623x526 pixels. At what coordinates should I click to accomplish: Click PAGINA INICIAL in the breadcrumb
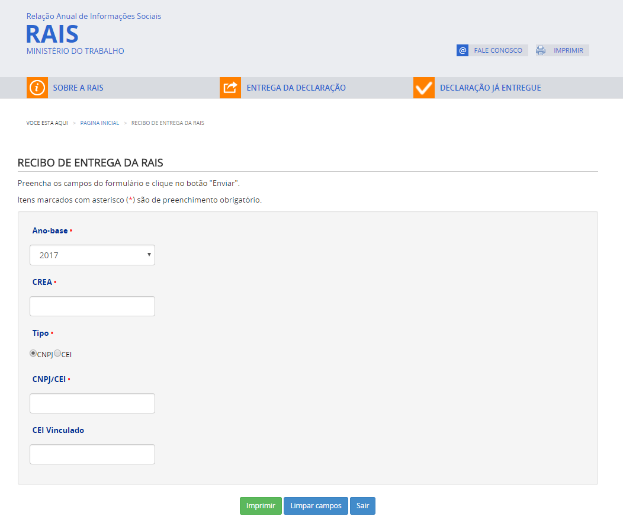99,123
